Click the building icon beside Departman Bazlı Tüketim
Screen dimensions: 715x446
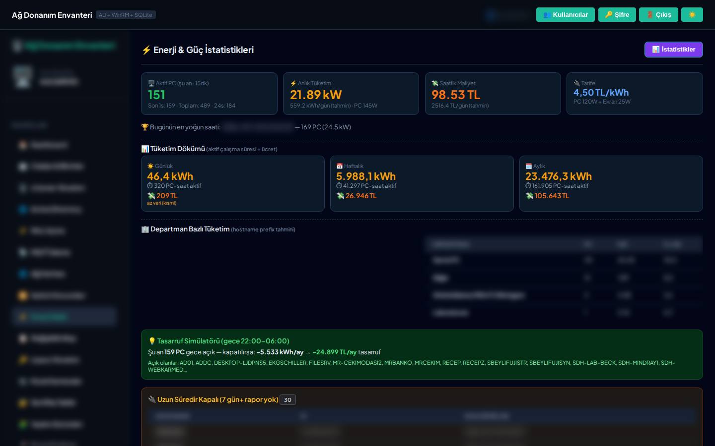[145, 229]
